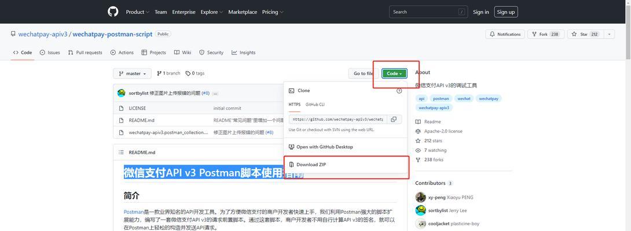This screenshot has width=631, height=231.
Task: Open the fork count 238
Action: coord(555,34)
